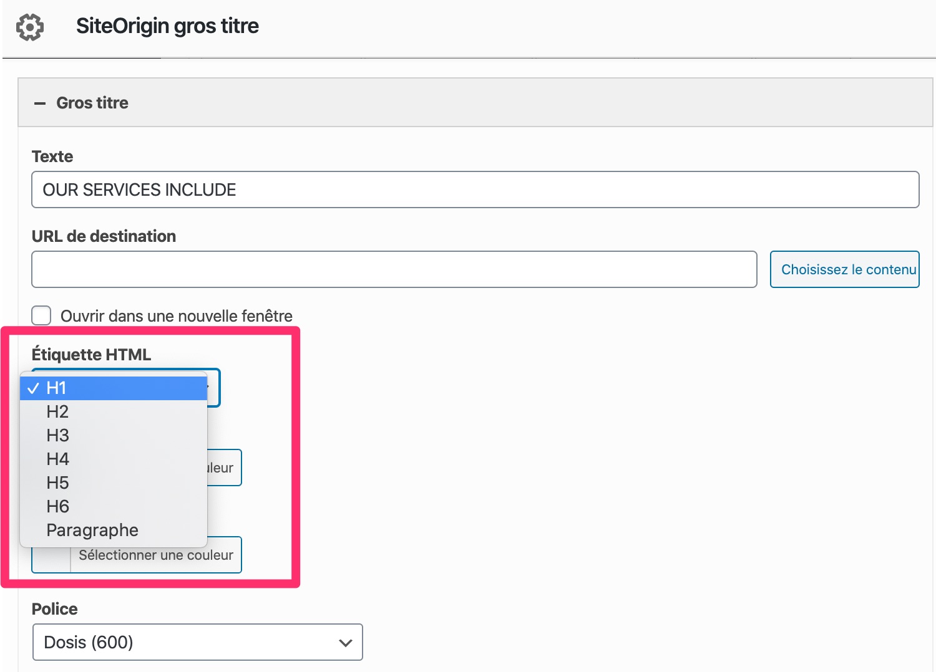Click the gear icon beside SiteOrigin title
936x672 pixels.
[29, 27]
